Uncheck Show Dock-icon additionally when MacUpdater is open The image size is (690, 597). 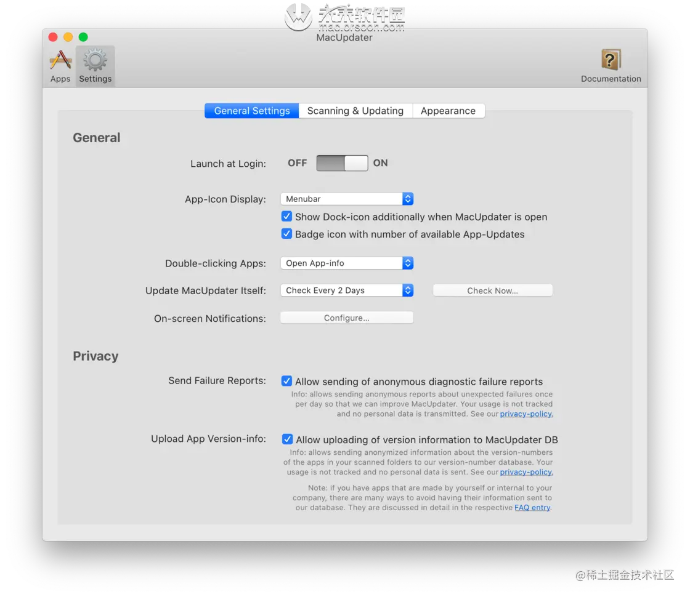[x=286, y=216]
